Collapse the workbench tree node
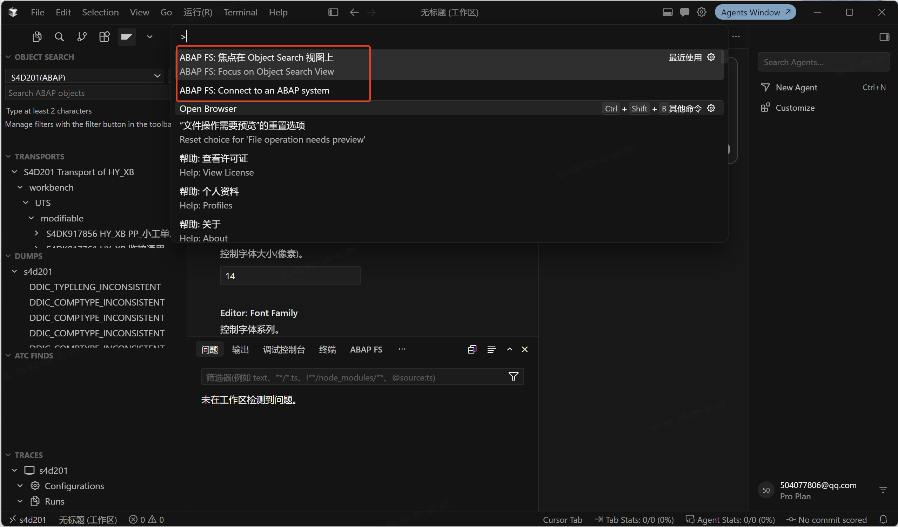898x527 pixels. 20,187
